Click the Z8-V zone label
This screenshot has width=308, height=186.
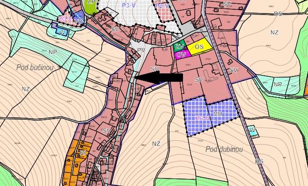coord(66,19)
